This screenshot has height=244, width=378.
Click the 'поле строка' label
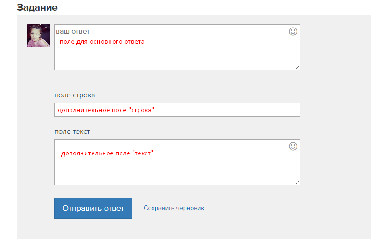(75, 95)
